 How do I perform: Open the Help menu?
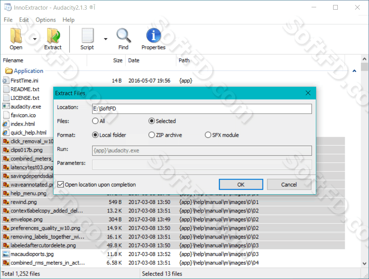69,20
